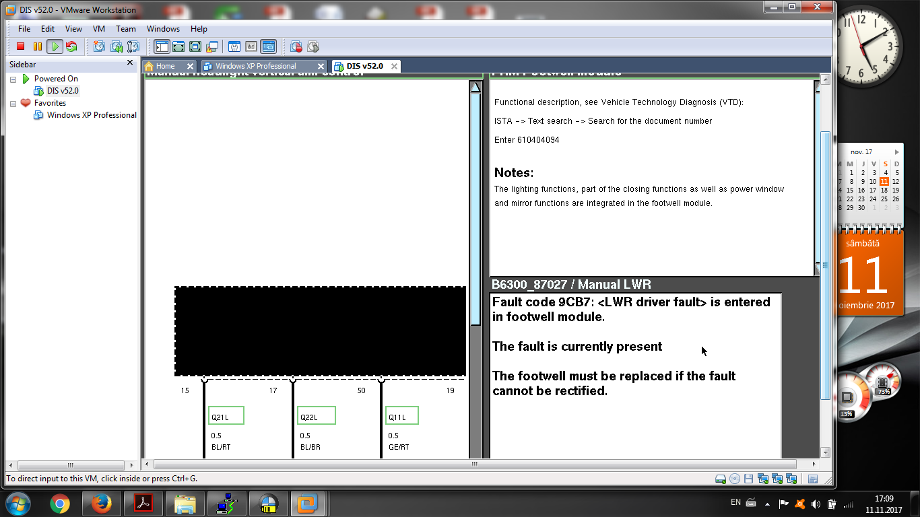This screenshot has height=517, width=920.
Task: Collapse the Powered On tree node
Action: [x=13, y=79]
